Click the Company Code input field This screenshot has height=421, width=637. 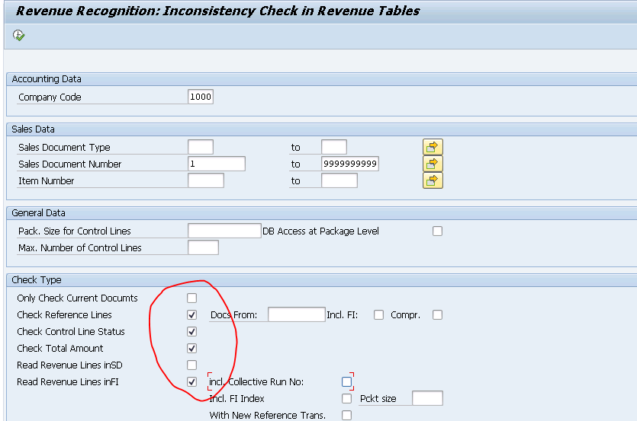coord(201,97)
